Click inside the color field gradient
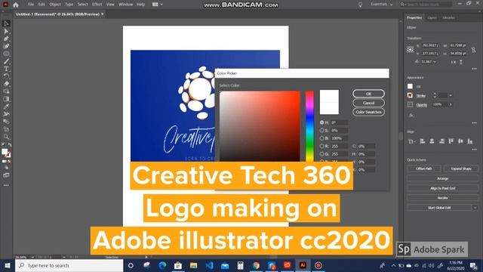Viewport: 483px width, 272px height. [x=260, y=126]
